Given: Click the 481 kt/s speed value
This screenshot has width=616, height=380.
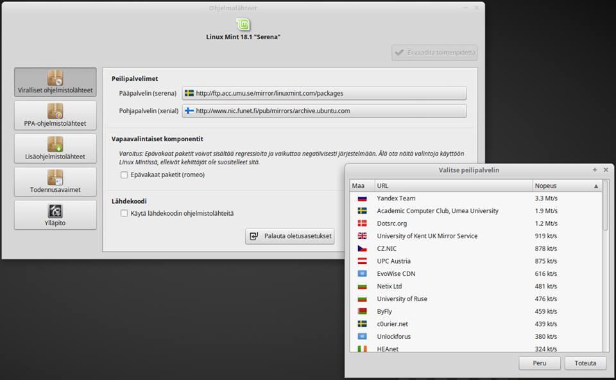Looking at the screenshot, I should [x=545, y=286].
